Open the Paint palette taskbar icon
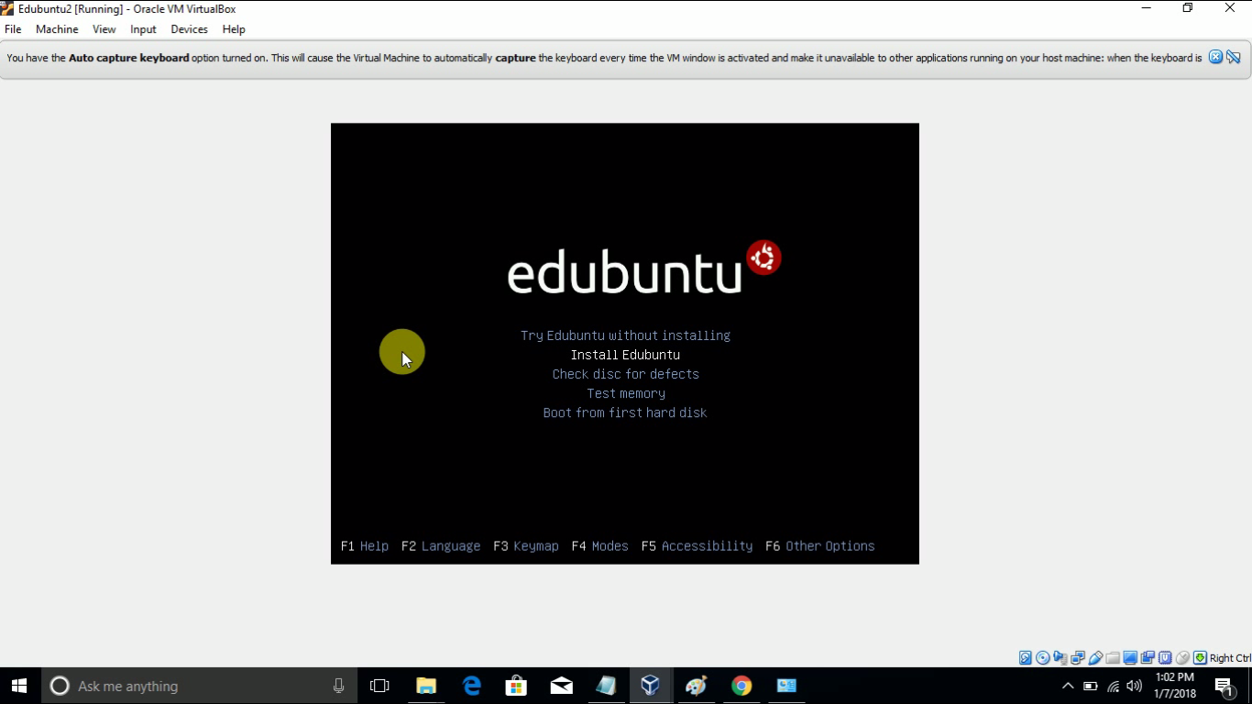 (697, 686)
